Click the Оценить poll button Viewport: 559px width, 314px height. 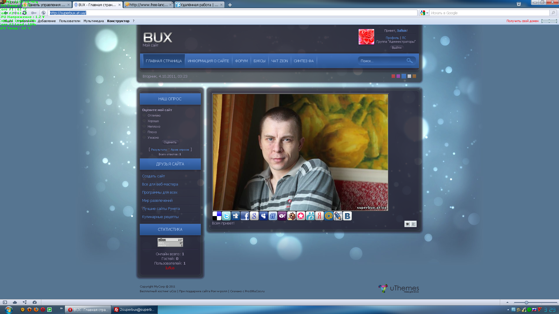point(170,142)
